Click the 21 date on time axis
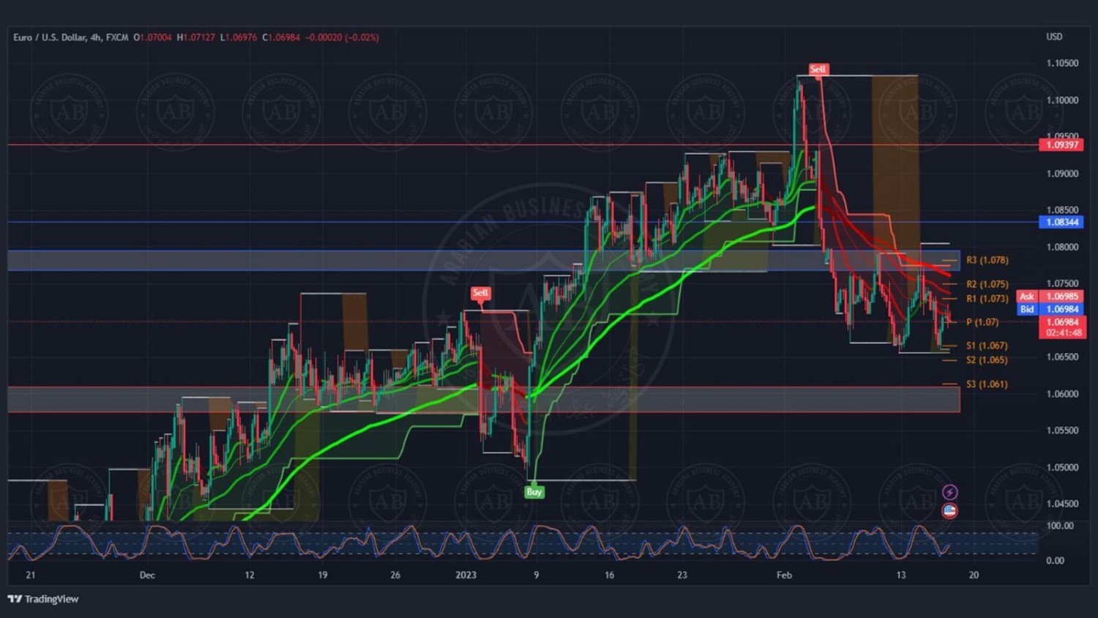 point(31,575)
